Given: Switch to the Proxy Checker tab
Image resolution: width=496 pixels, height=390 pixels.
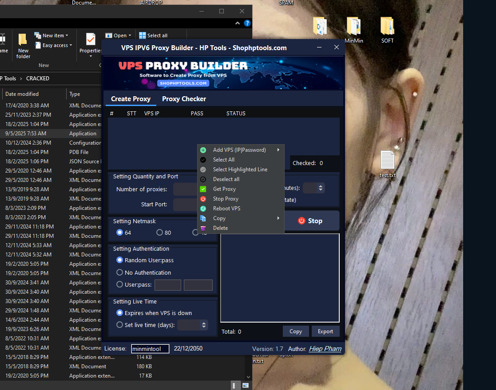Looking at the screenshot, I should coord(184,99).
